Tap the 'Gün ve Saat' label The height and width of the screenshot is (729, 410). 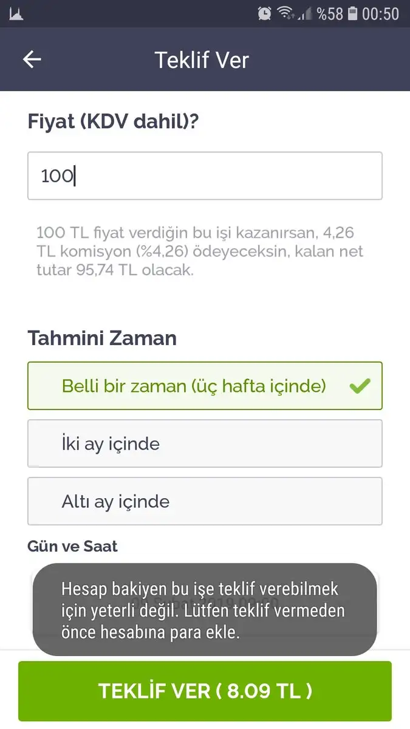(72, 546)
